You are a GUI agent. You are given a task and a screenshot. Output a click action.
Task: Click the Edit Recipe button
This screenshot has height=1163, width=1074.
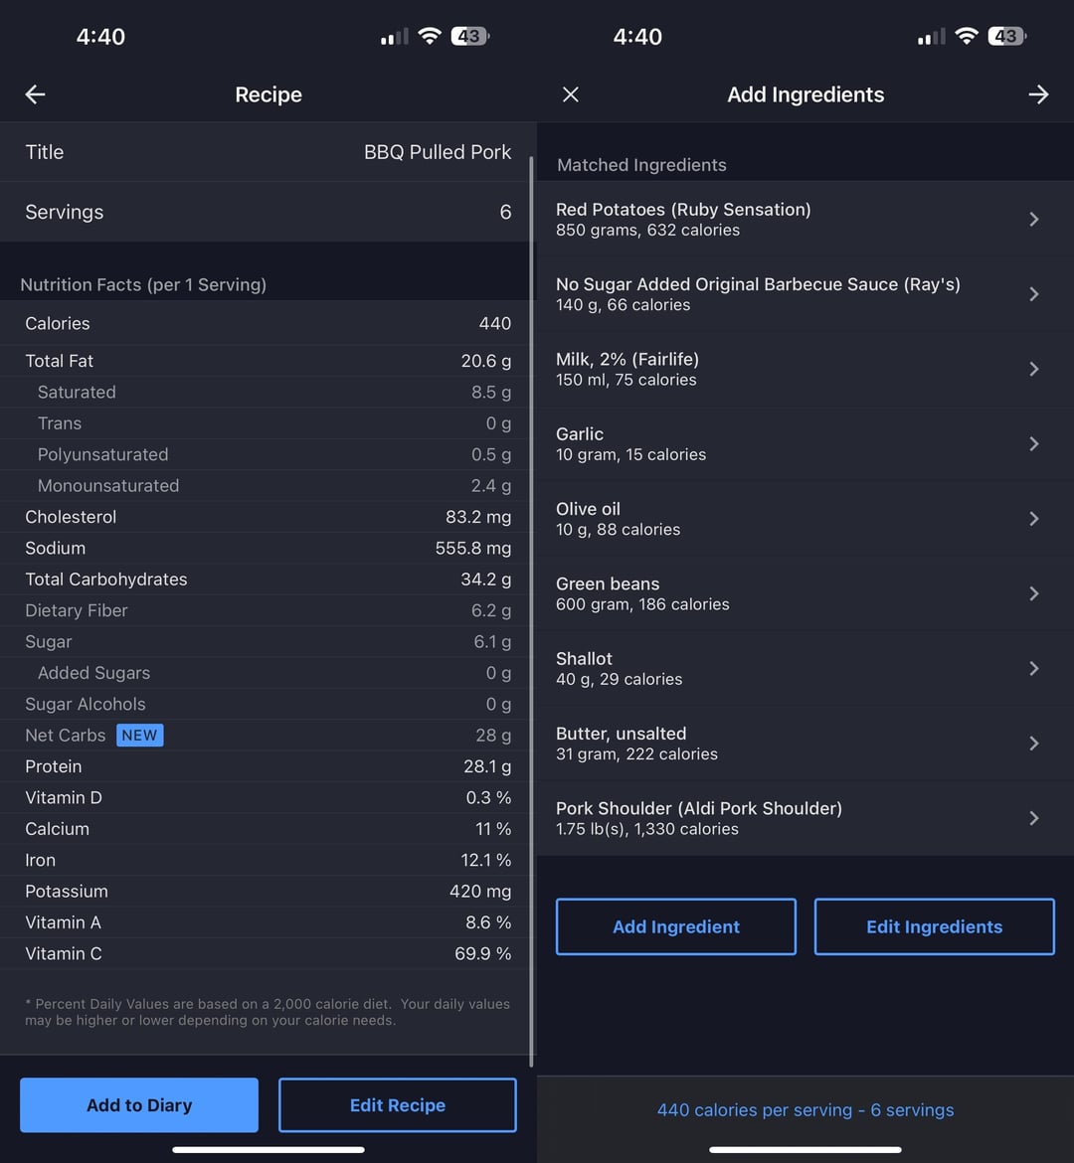pos(398,1105)
